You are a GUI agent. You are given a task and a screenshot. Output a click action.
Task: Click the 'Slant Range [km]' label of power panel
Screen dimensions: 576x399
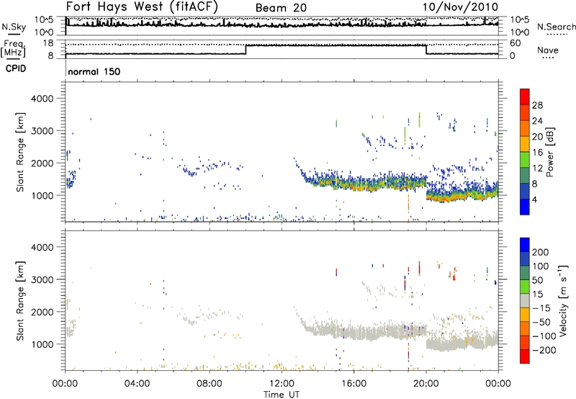point(20,152)
